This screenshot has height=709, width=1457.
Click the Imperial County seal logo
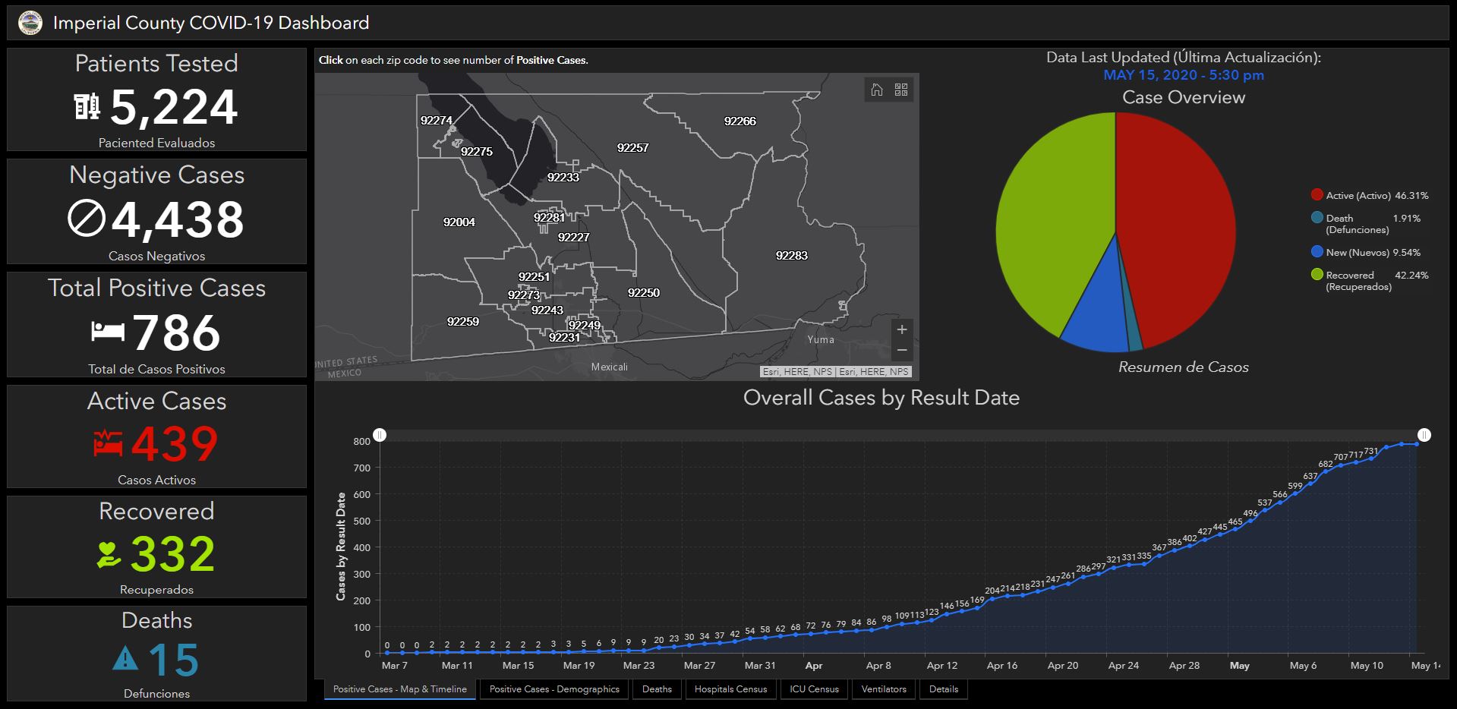coord(30,23)
